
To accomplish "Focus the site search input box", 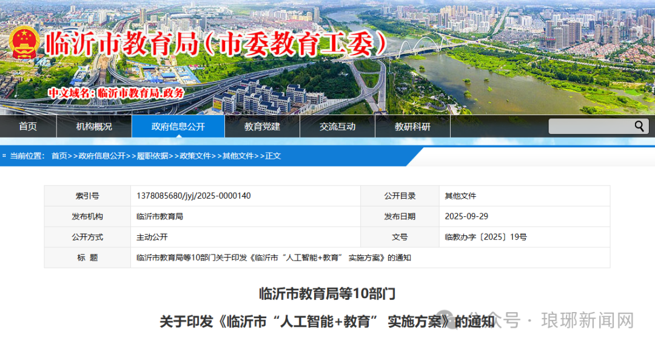I will click(589, 126).
